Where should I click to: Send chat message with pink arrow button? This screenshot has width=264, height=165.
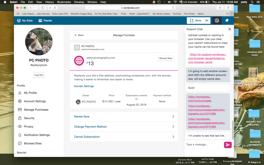[x=228, y=145]
